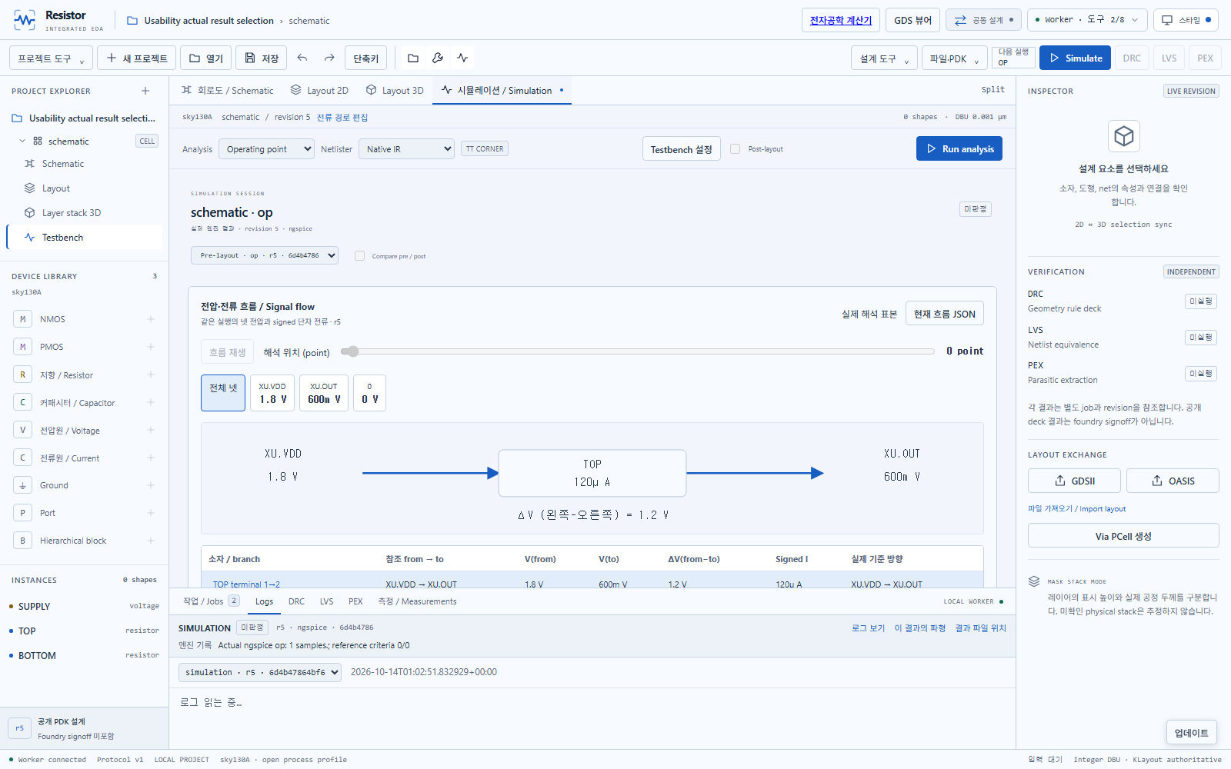The image size is (1231, 769).
Task: Collapse the schematic cell tree node
Action: coord(22,141)
